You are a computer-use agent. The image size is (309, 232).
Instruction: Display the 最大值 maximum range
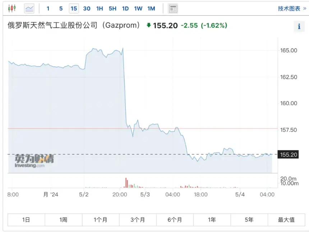tap(286, 220)
